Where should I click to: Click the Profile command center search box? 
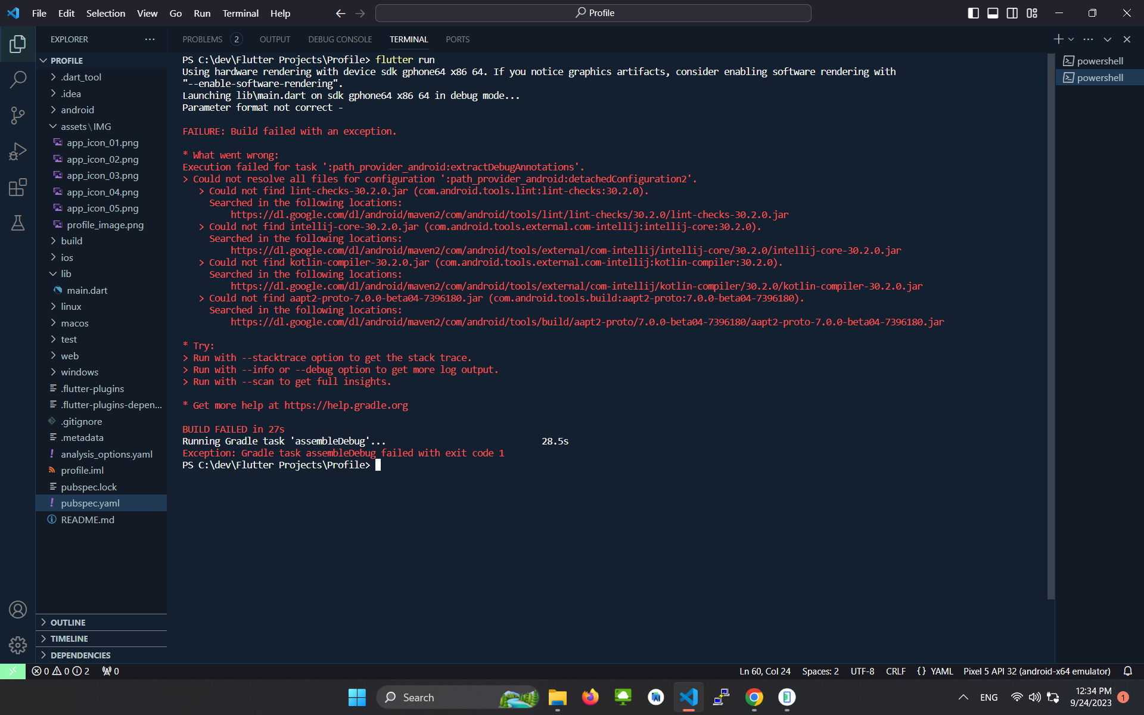(x=593, y=13)
